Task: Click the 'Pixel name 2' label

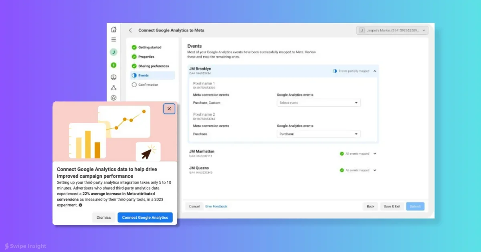Action: pyautogui.click(x=204, y=114)
